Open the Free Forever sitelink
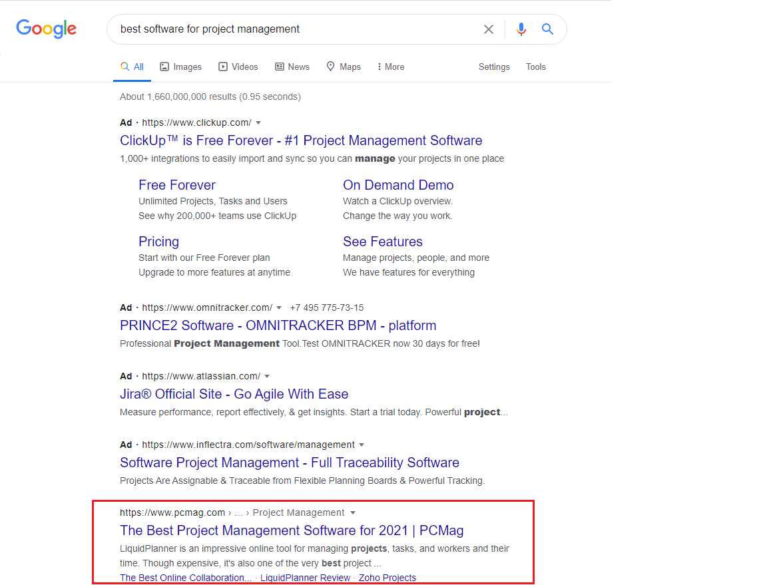767x585 pixels. 177,185
